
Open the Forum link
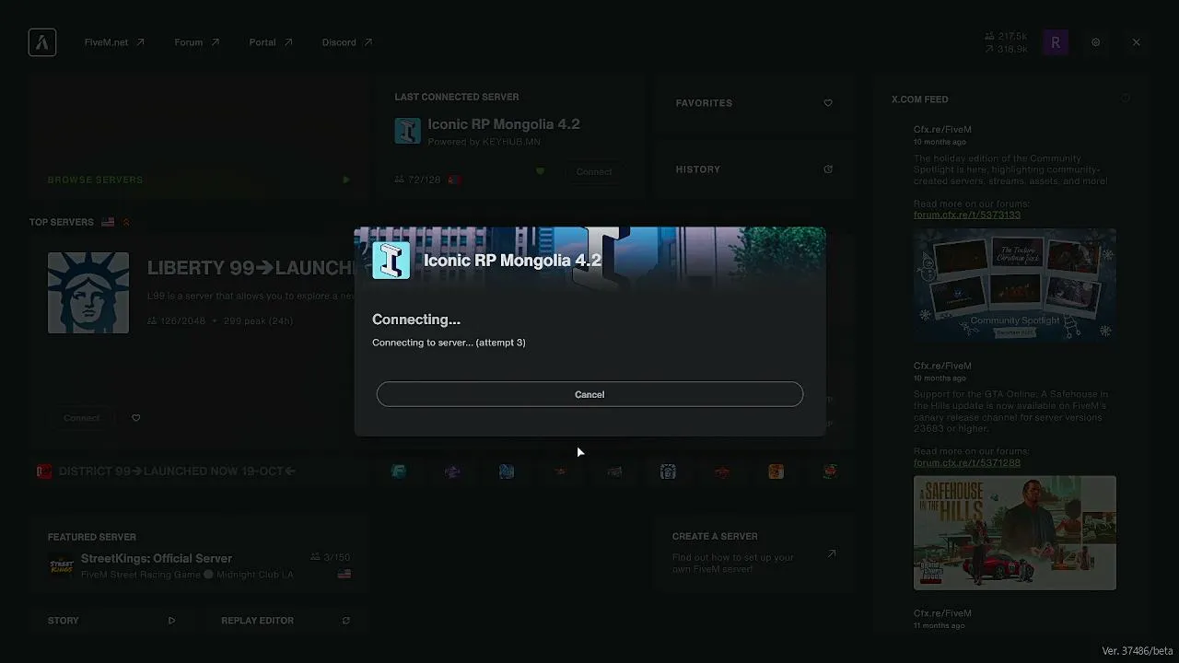[197, 42]
